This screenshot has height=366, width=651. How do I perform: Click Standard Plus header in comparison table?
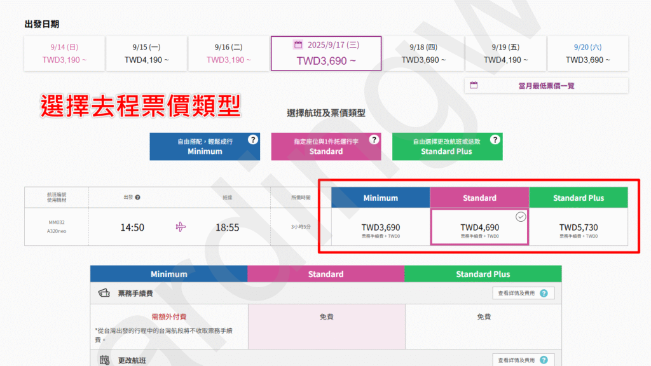[x=483, y=274]
